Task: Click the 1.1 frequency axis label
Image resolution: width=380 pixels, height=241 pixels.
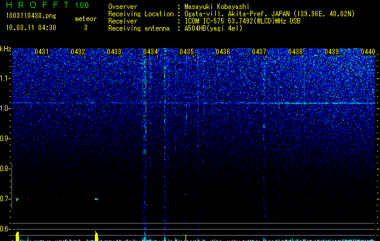Action: [5, 78]
